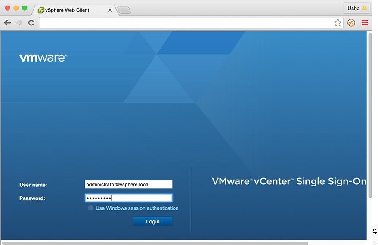Click the vSphere tab favicon
This screenshot has width=378, height=245.
[x=41, y=10]
